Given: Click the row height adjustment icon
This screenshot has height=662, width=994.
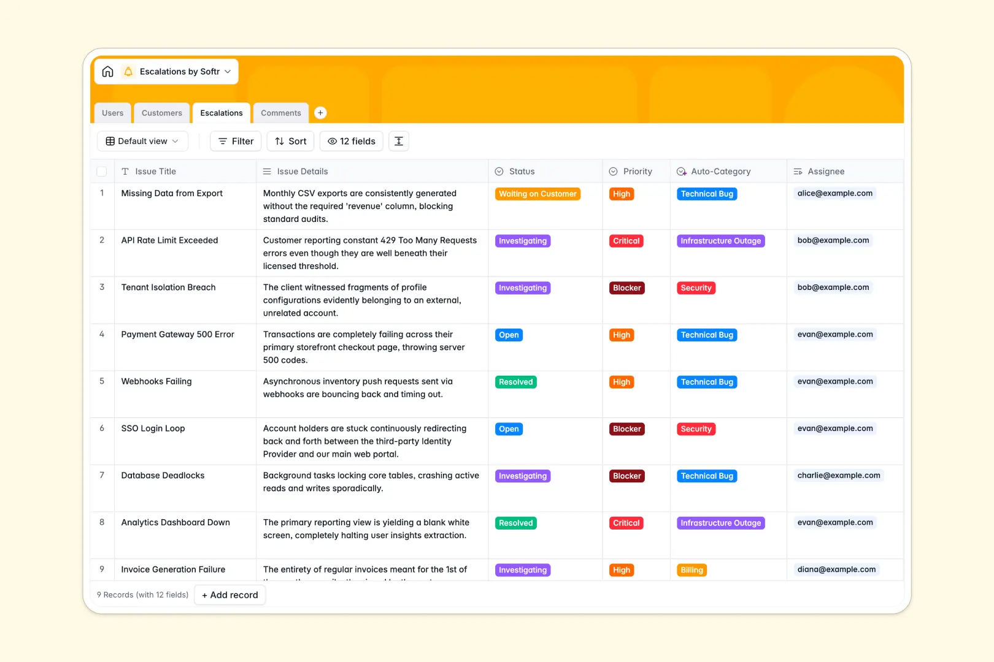Looking at the screenshot, I should coord(398,141).
